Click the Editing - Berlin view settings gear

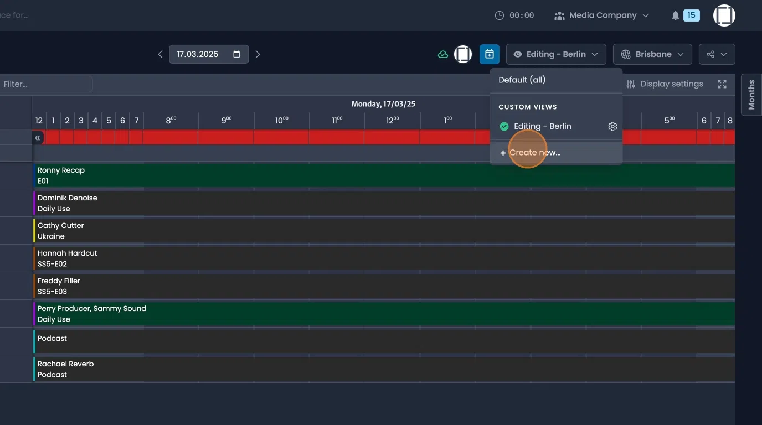point(612,126)
